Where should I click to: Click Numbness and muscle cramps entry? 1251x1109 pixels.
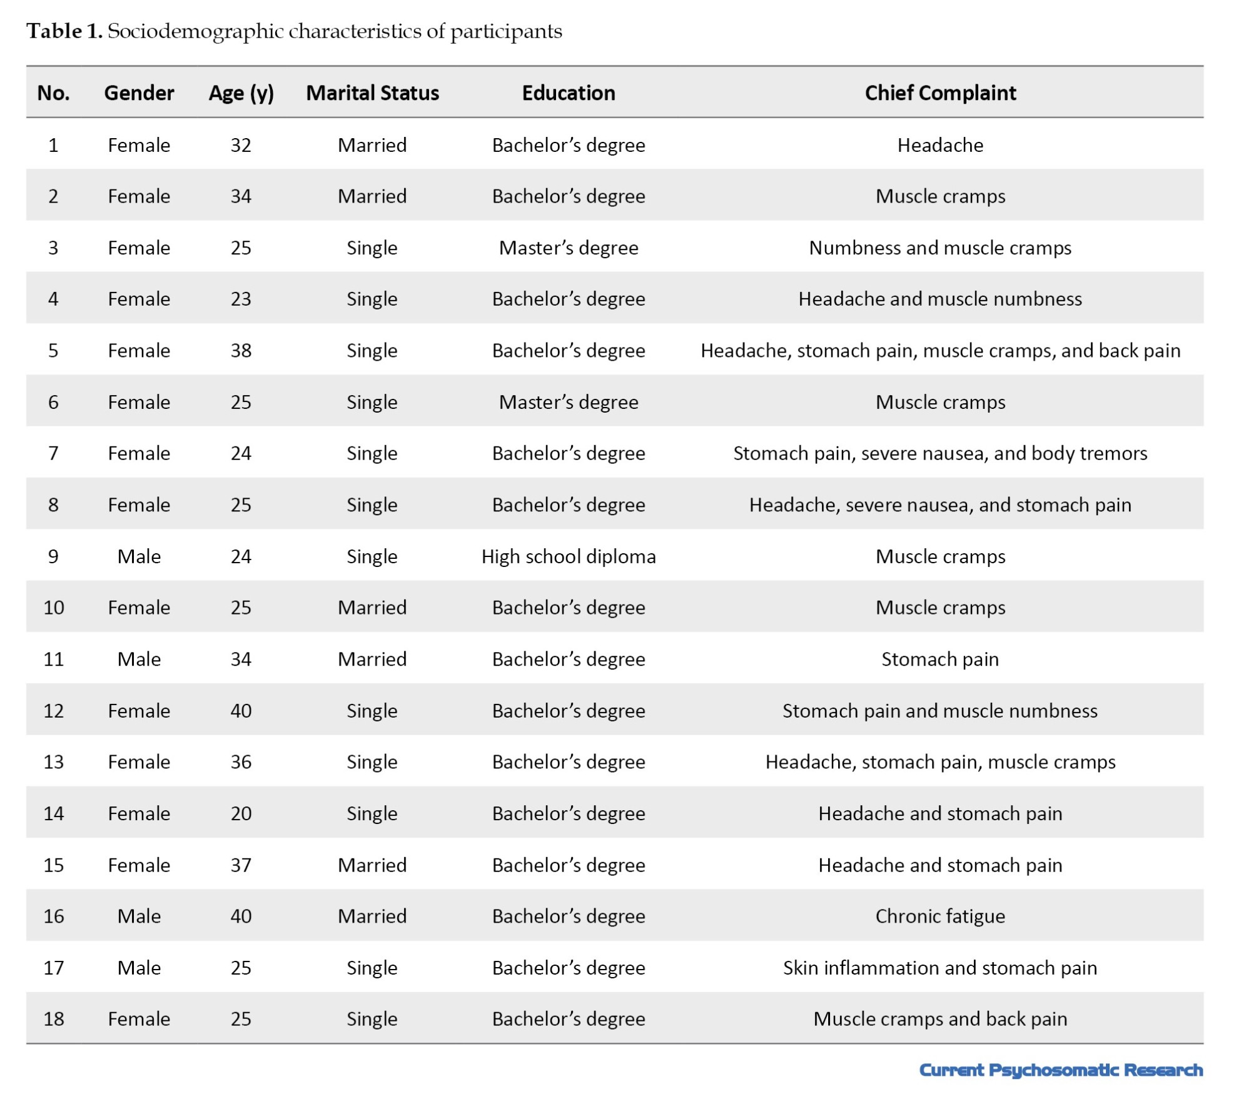940,248
